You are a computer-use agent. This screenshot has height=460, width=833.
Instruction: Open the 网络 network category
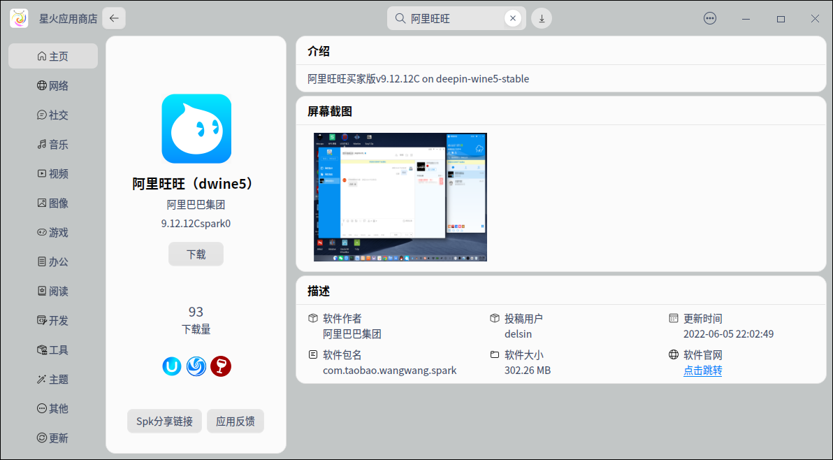[53, 85]
